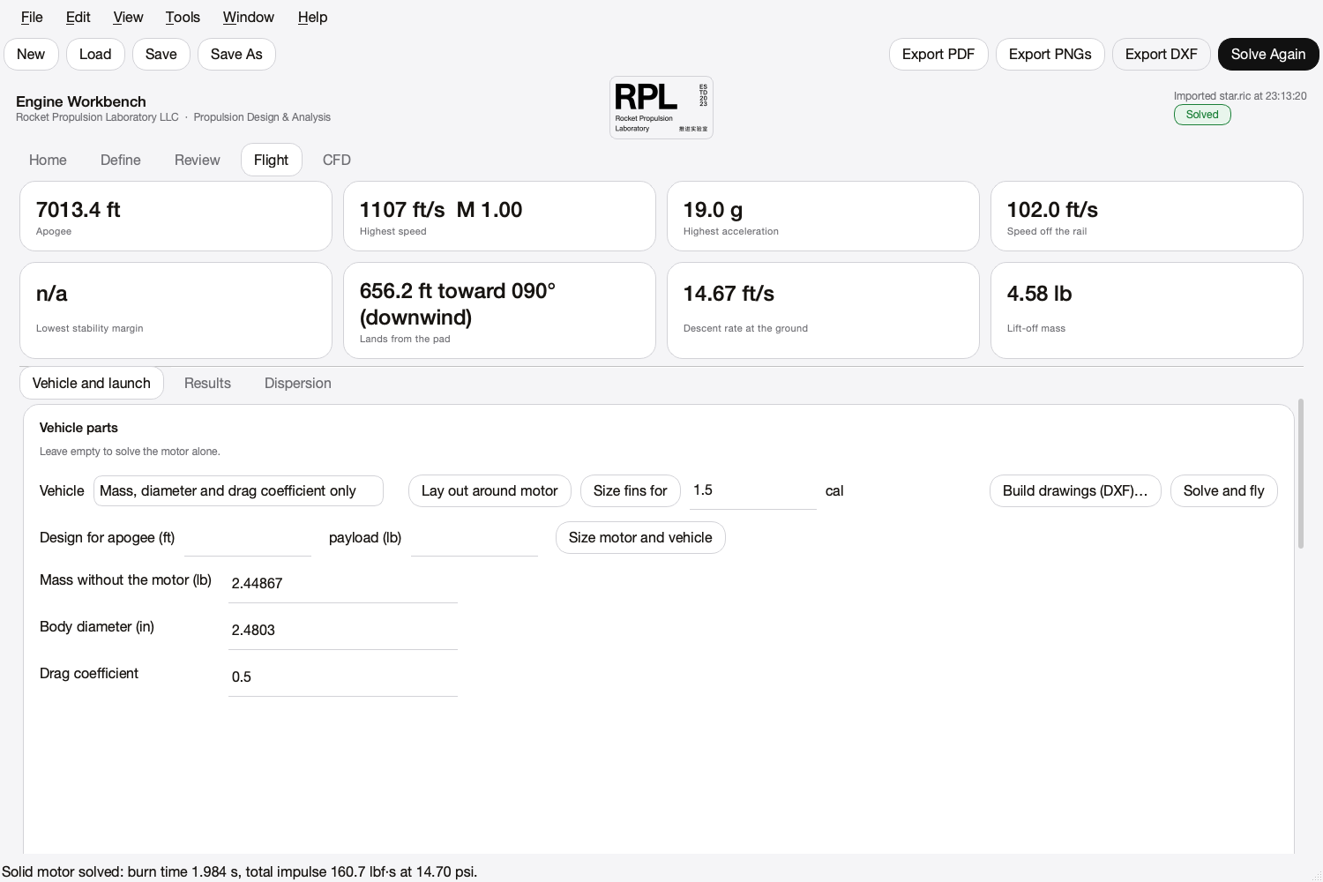
Task: Open the Results sub-tab
Action: 207,383
